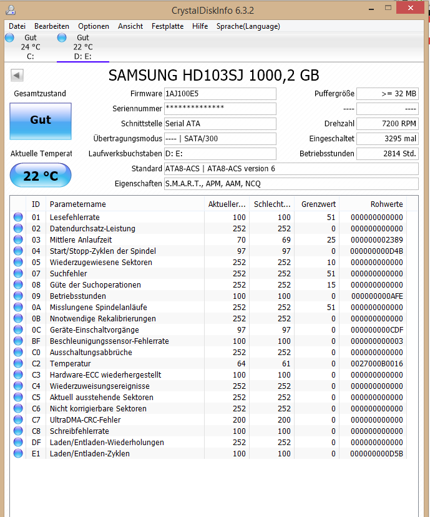Click status icon of the Temperatur row
Image resolution: width=430 pixels, height=517 pixels.
click(18, 363)
